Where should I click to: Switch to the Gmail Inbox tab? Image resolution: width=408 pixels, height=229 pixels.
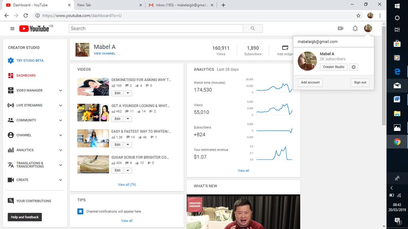pos(181,5)
